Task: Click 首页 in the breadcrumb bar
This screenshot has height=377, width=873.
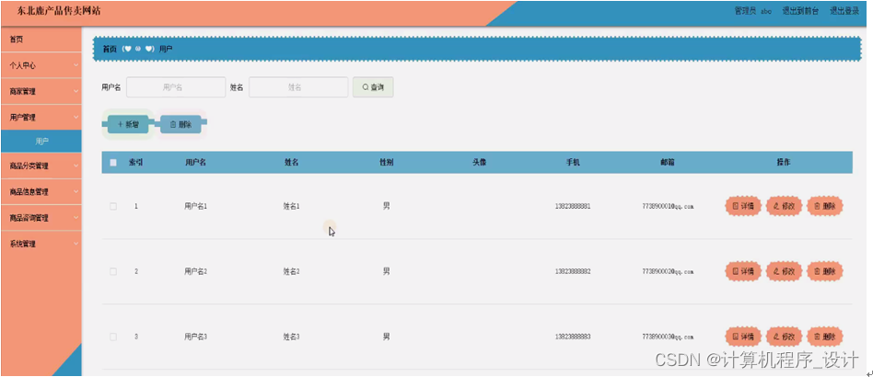Action: 110,49
